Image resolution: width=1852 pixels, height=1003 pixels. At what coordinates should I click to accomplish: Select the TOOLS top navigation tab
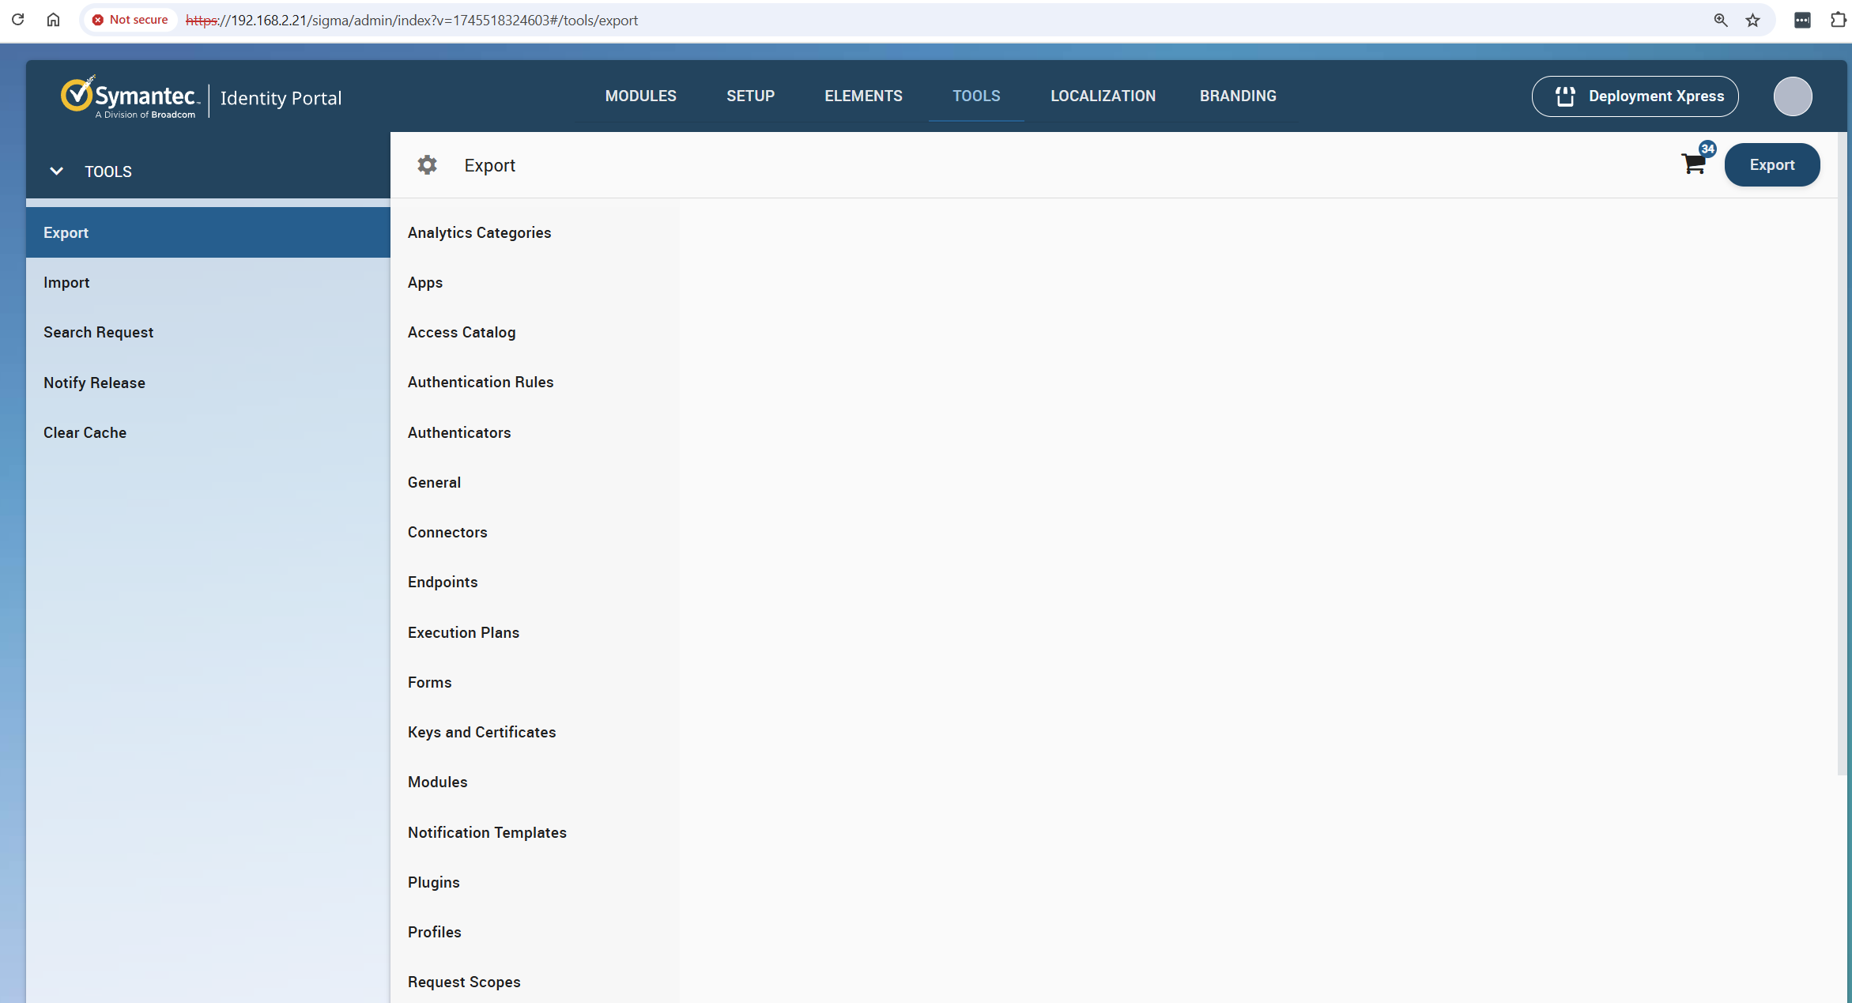976,96
